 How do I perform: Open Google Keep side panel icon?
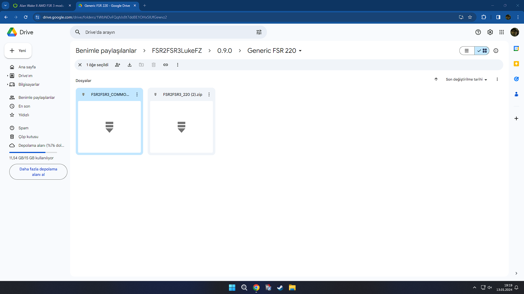click(x=516, y=64)
